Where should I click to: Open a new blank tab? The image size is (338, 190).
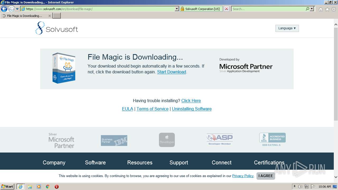tap(57, 16)
